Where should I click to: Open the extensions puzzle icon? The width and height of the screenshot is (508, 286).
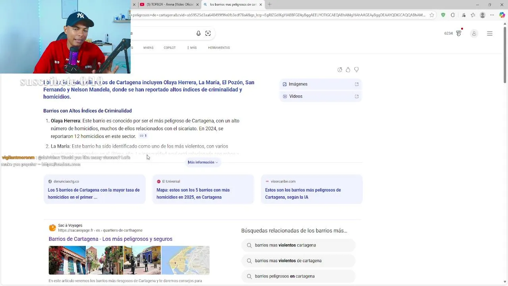453,15
